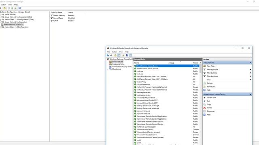Screen dimensions: 259x145
Task: Open Filter by Group submenu arrow
Action: pyautogui.click(x=251, y=76)
